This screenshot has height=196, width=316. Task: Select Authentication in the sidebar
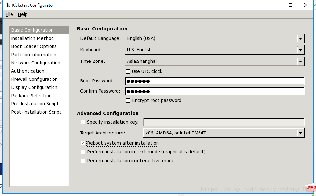(x=39, y=71)
